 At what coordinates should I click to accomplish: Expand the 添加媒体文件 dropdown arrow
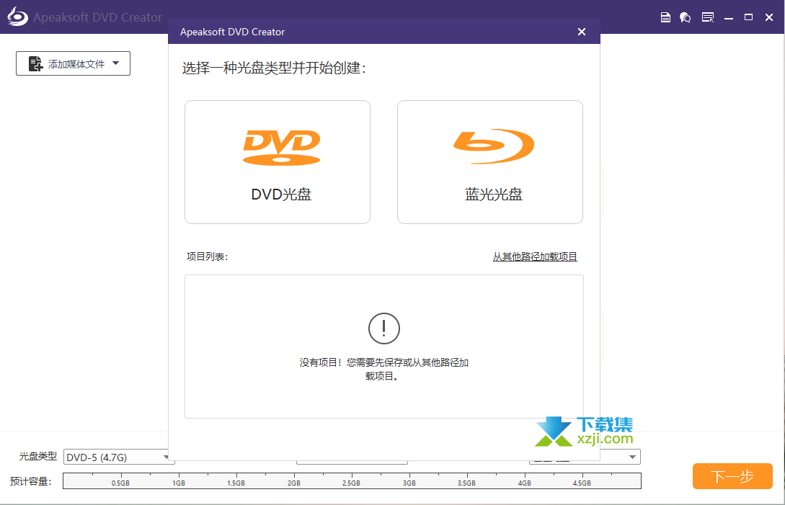pos(115,63)
